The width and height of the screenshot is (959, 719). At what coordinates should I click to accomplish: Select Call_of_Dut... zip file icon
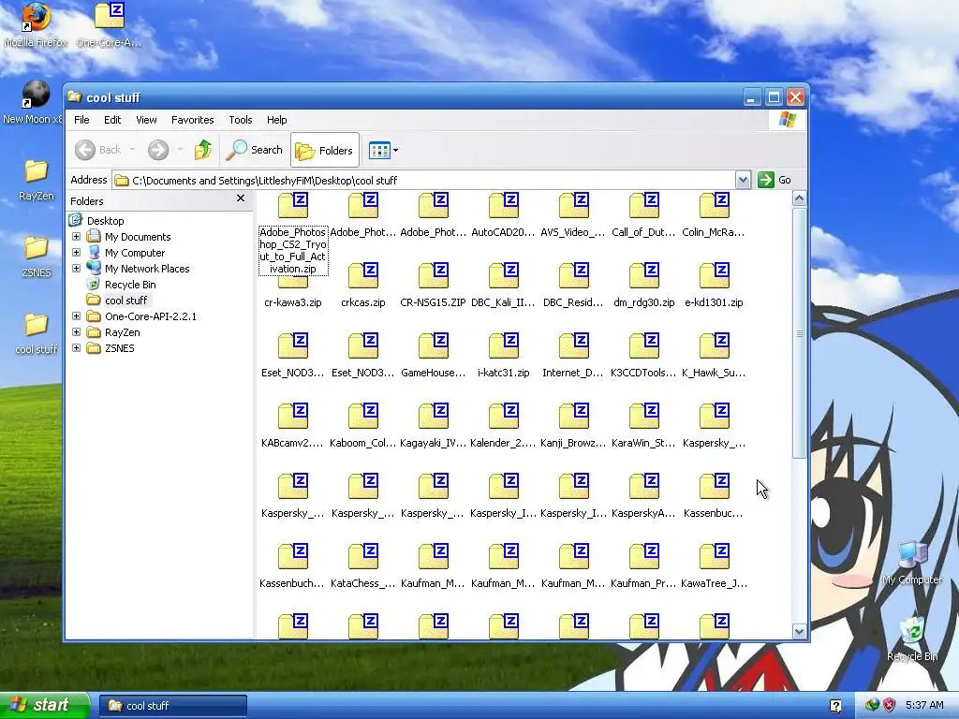point(644,205)
